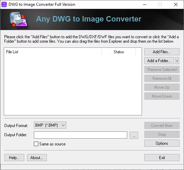Click the Convert Now button

[162, 126]
